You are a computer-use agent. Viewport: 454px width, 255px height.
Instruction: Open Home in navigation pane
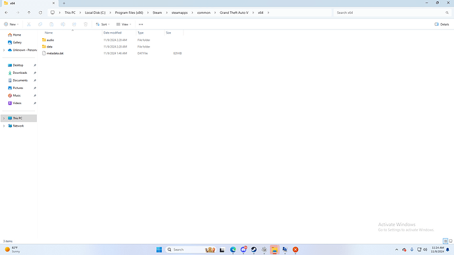(x=17, y=35)
